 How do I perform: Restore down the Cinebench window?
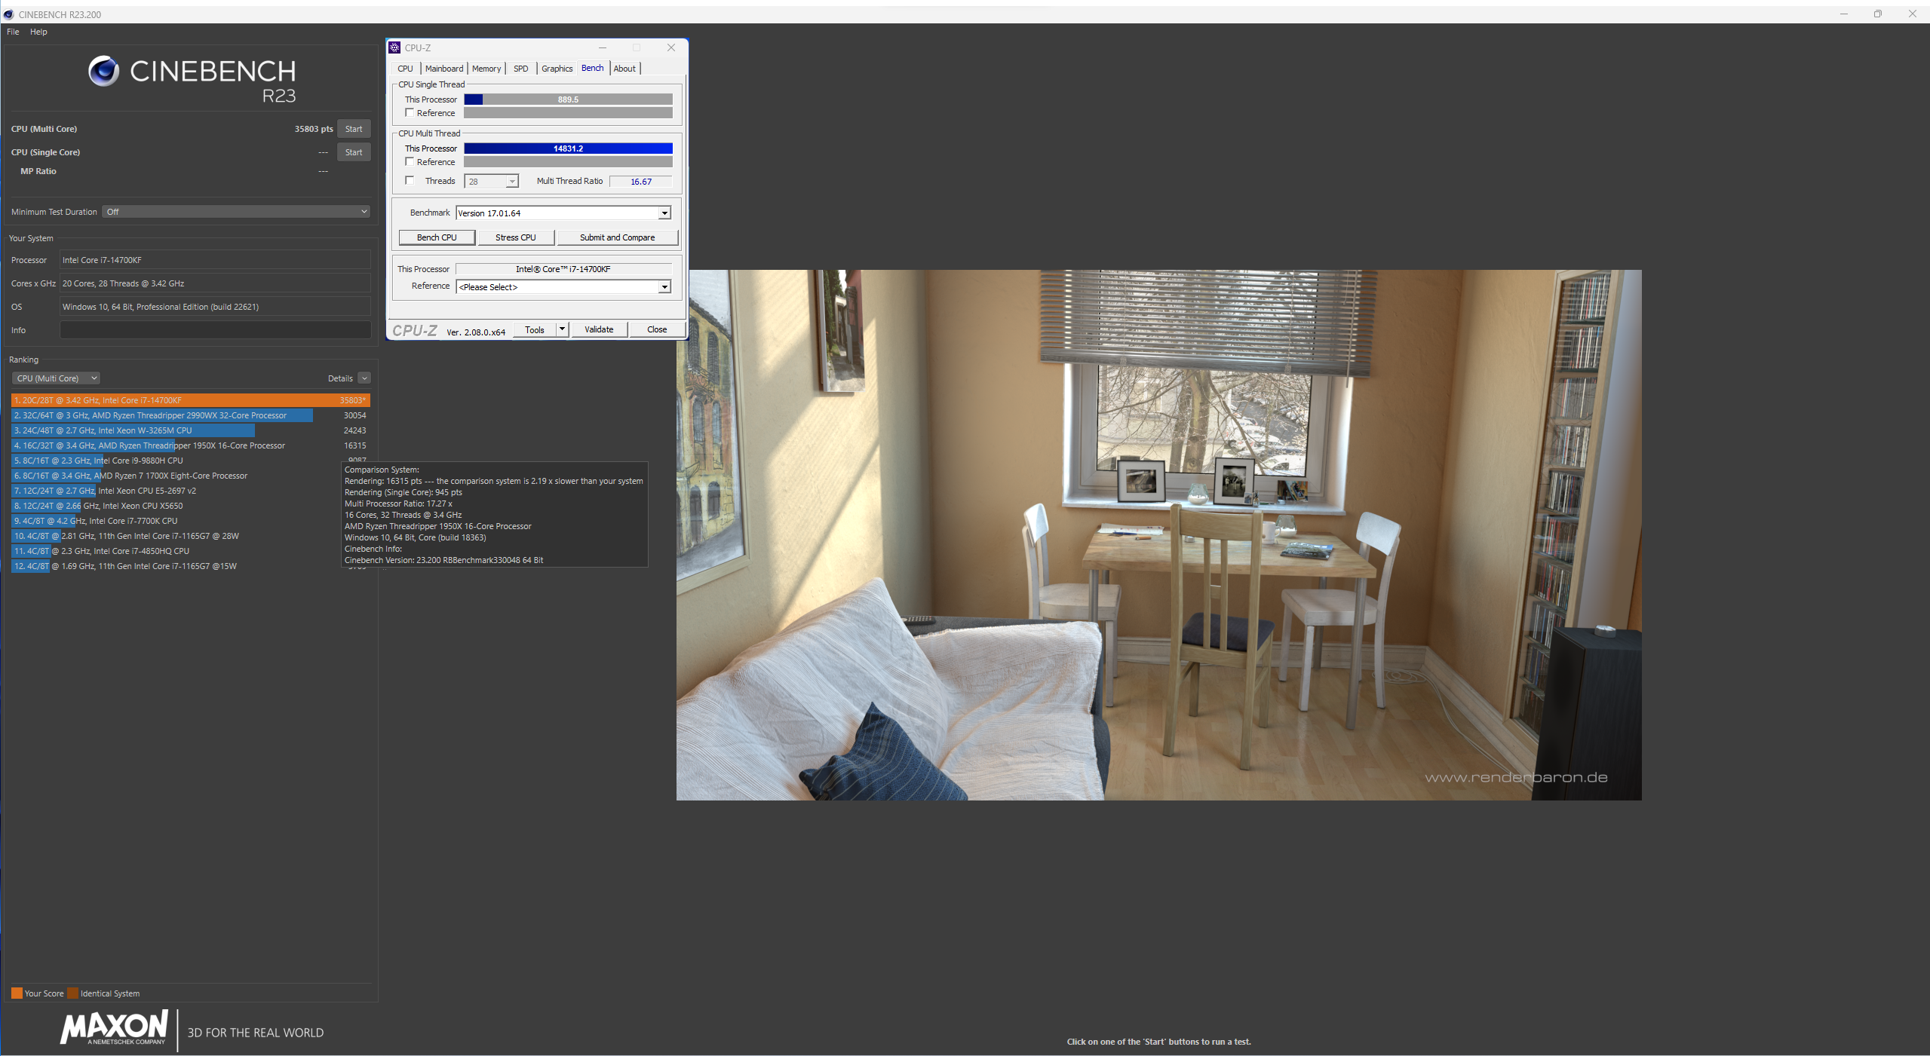[1878, 14]
